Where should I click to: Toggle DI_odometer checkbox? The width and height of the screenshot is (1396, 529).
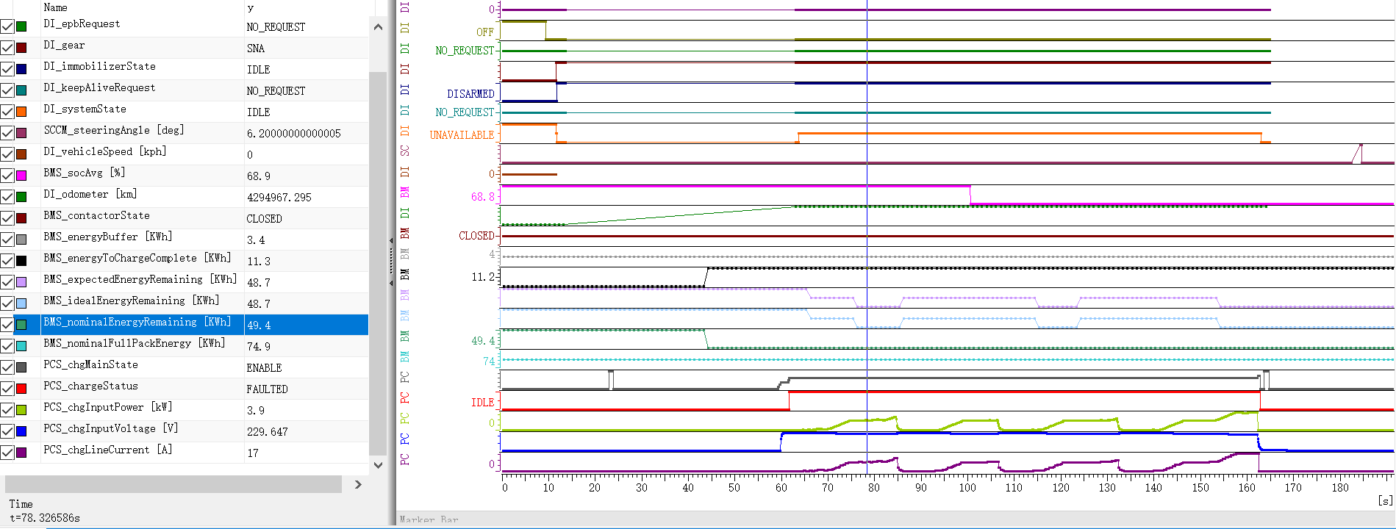(x=7, y=197)
